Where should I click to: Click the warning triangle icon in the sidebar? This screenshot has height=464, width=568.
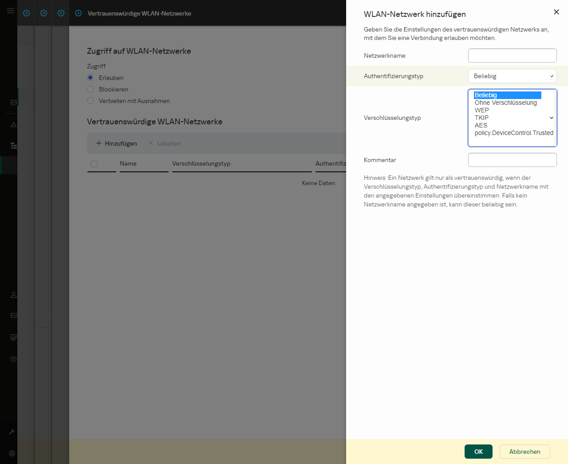click(x=14, y=125)
